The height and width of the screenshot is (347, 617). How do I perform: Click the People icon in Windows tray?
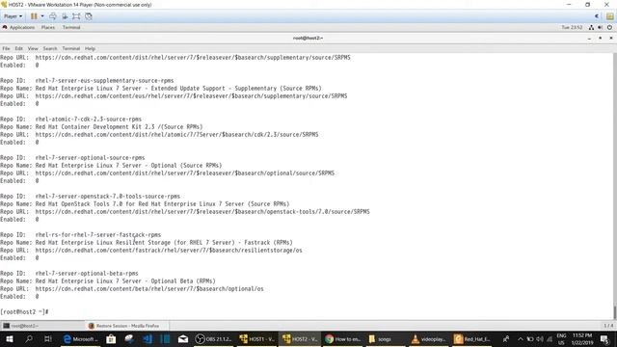[506, 338]
